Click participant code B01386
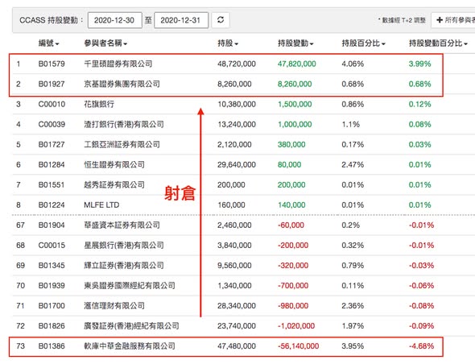 (x=52, y=346)
